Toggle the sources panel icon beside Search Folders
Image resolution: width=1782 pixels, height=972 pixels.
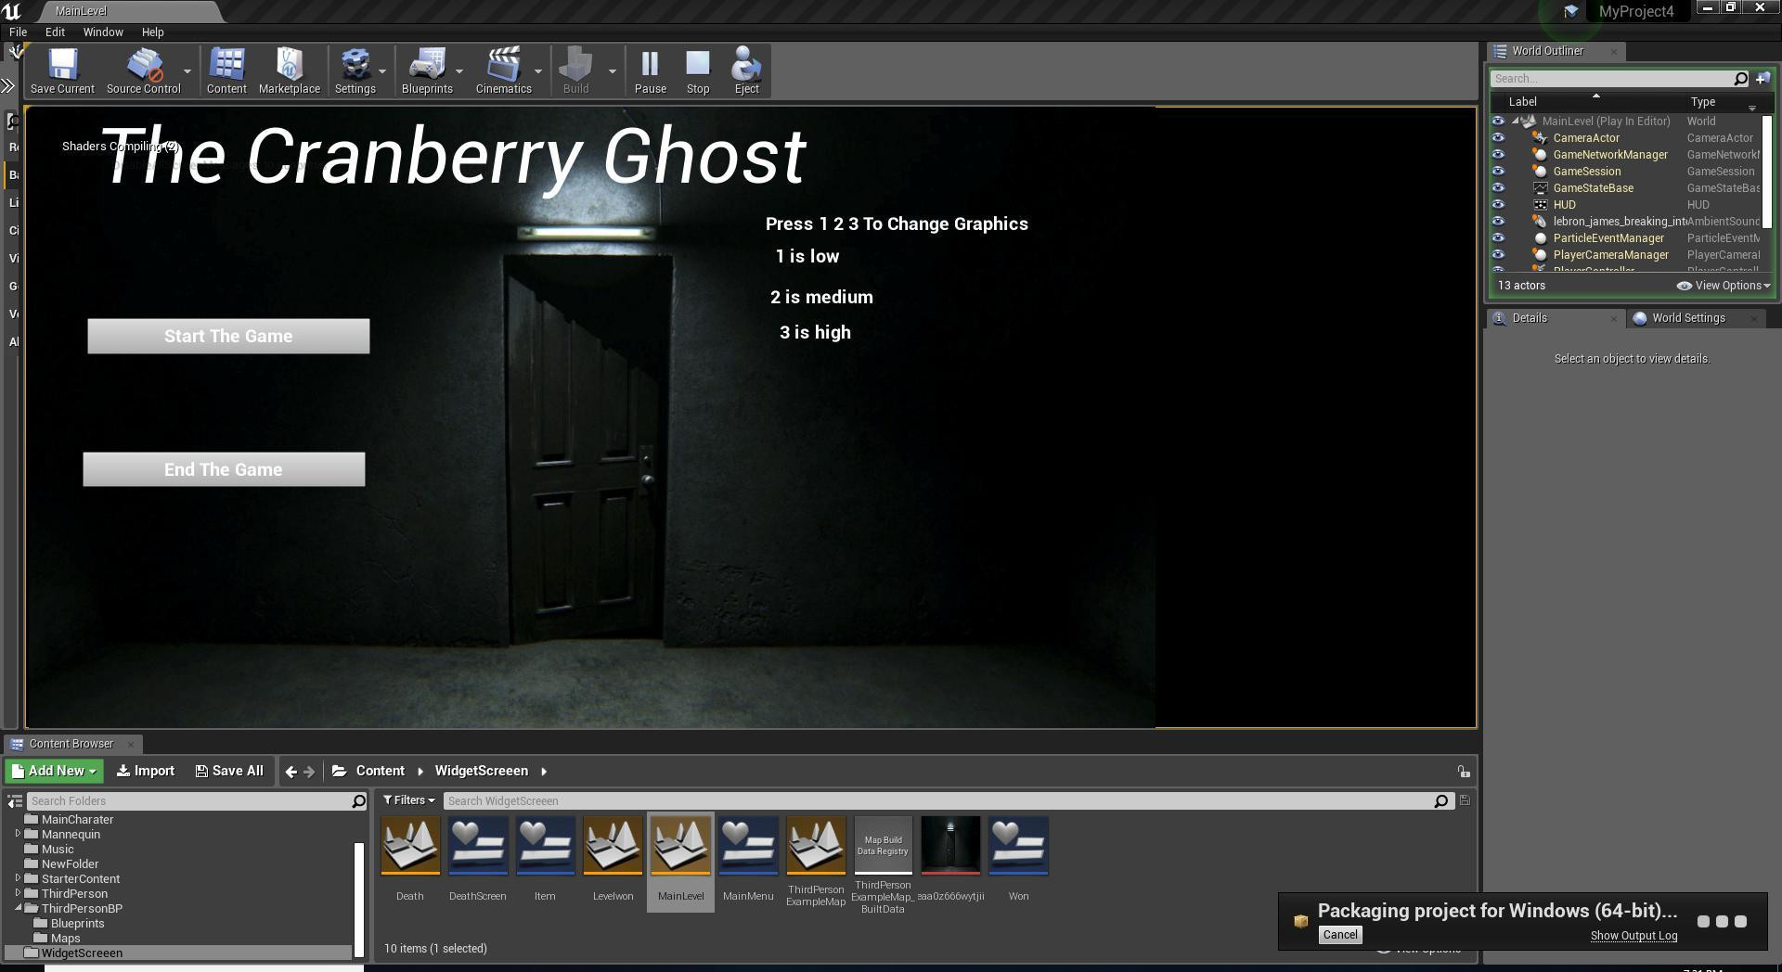click(15, 801)
